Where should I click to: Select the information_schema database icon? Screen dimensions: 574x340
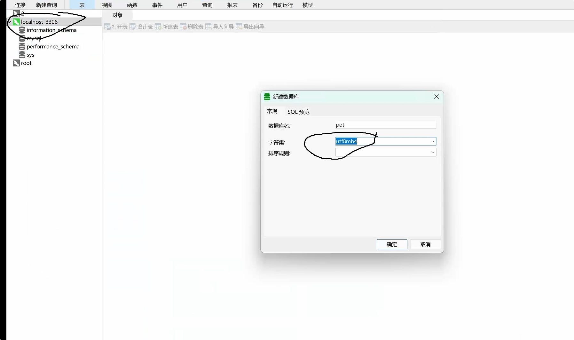tap(22, 30)
